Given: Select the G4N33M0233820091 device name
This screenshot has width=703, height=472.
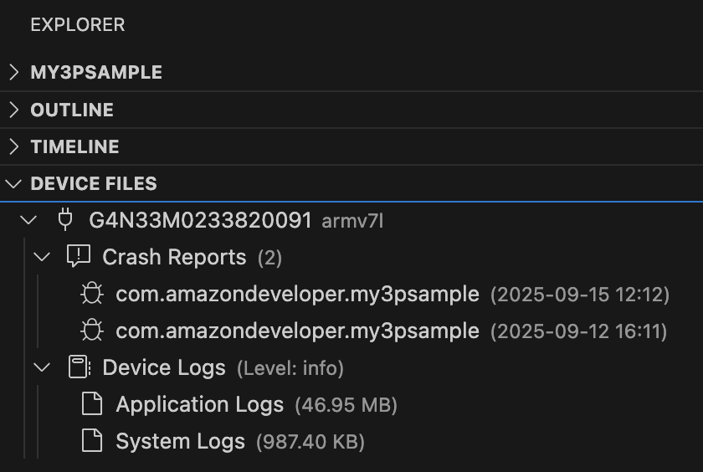Looking at the screenshot, I should pyautogui.click(x=199, y=220).
